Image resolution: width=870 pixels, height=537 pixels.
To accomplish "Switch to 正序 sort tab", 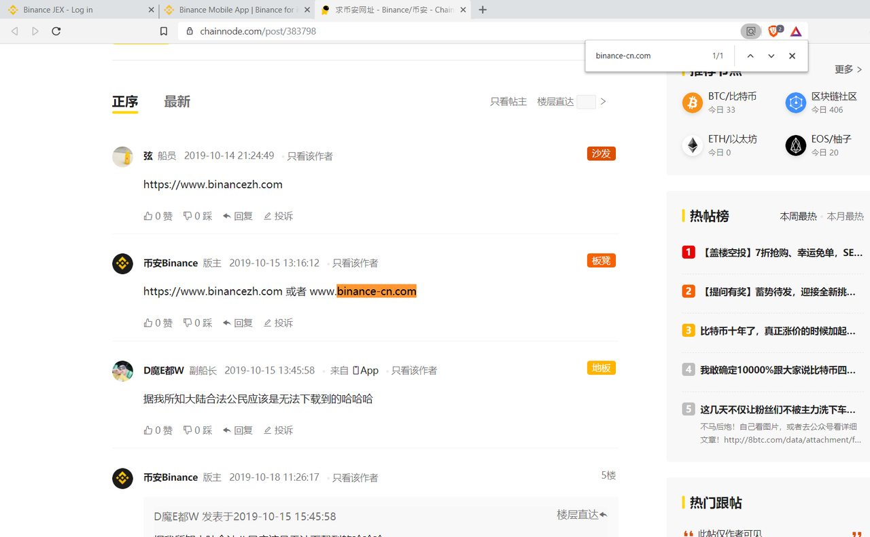I will pos(125,101).
